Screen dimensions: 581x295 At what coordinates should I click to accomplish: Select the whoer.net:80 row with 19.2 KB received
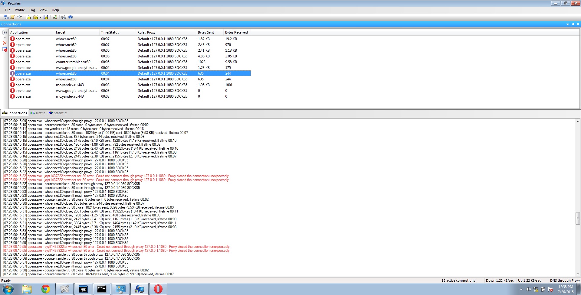tap(130, 39)
